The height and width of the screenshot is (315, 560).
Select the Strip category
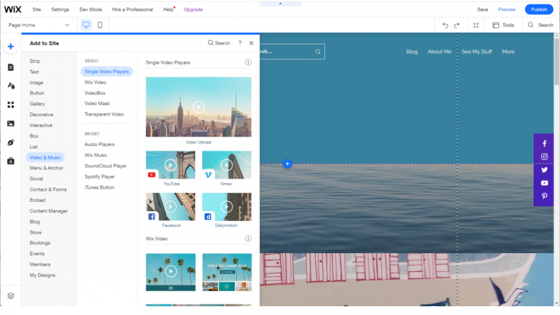35,61
